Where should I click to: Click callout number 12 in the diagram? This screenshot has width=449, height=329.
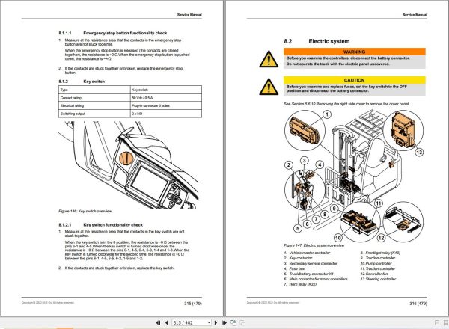click(381, 238)
